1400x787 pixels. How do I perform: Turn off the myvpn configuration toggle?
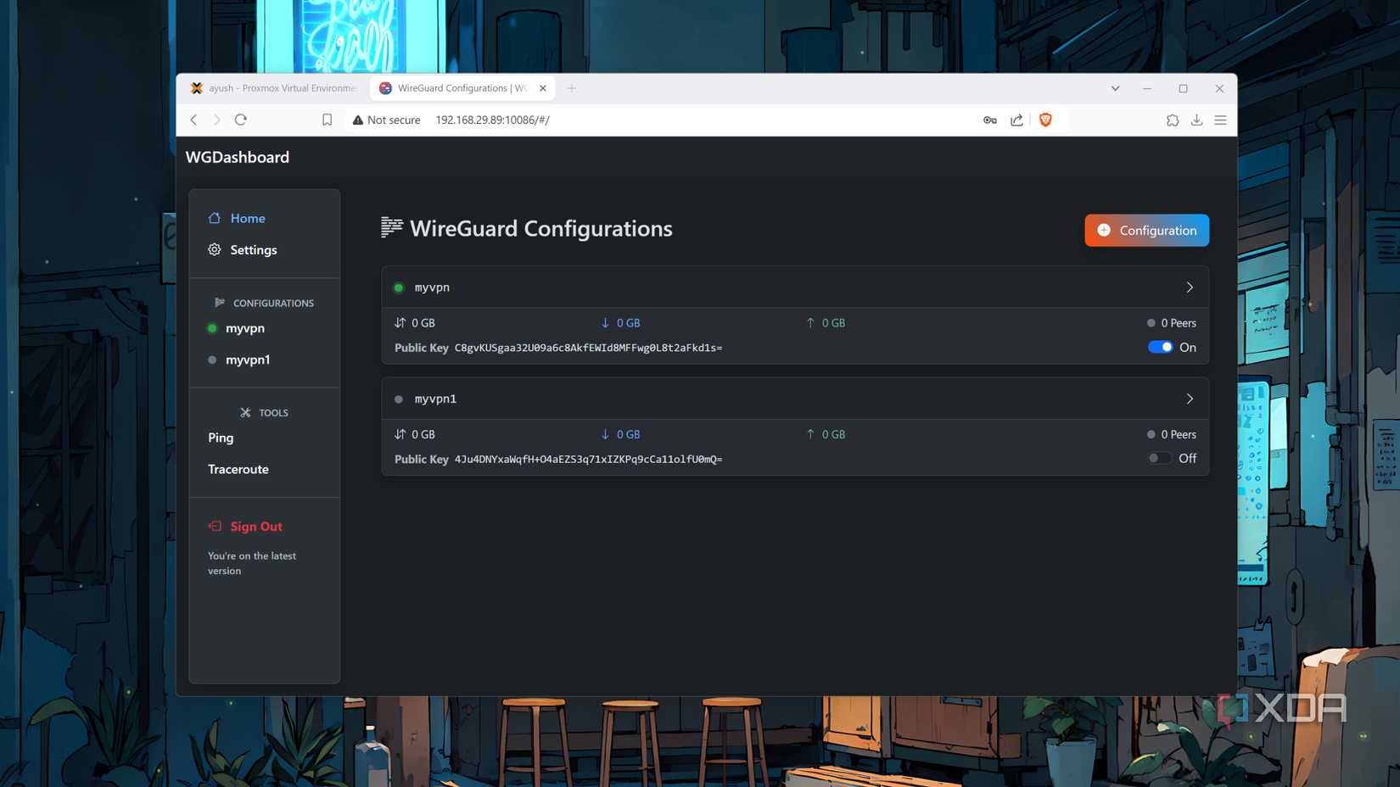(1160, 347)
